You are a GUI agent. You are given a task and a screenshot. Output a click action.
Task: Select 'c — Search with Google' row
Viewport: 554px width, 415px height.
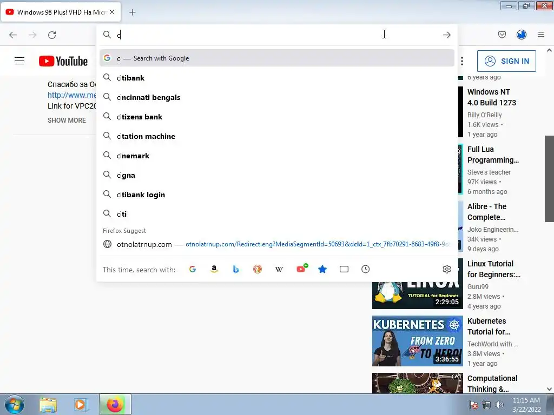pyautogui.click(x=276, y=58)
